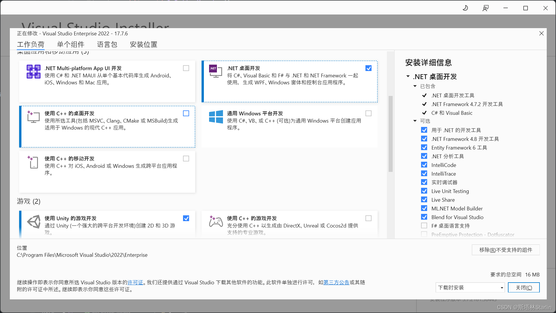Click 移除(R)不受支持的组件 button
The width and height of the screenshot is (556, 313).
coord(506,250)
